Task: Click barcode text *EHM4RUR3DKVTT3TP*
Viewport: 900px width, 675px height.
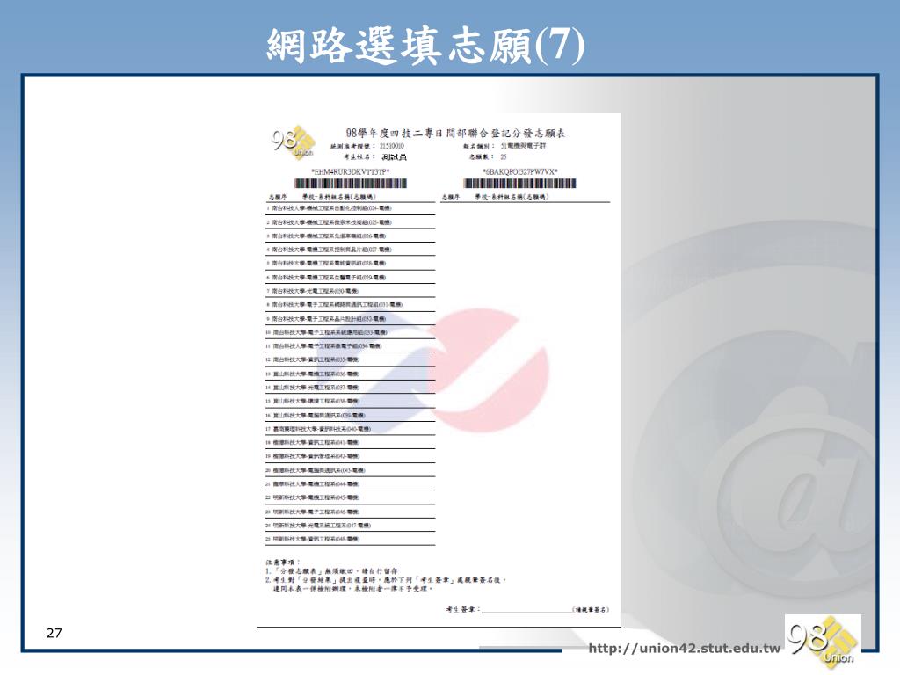Action: tap(351, 171)
